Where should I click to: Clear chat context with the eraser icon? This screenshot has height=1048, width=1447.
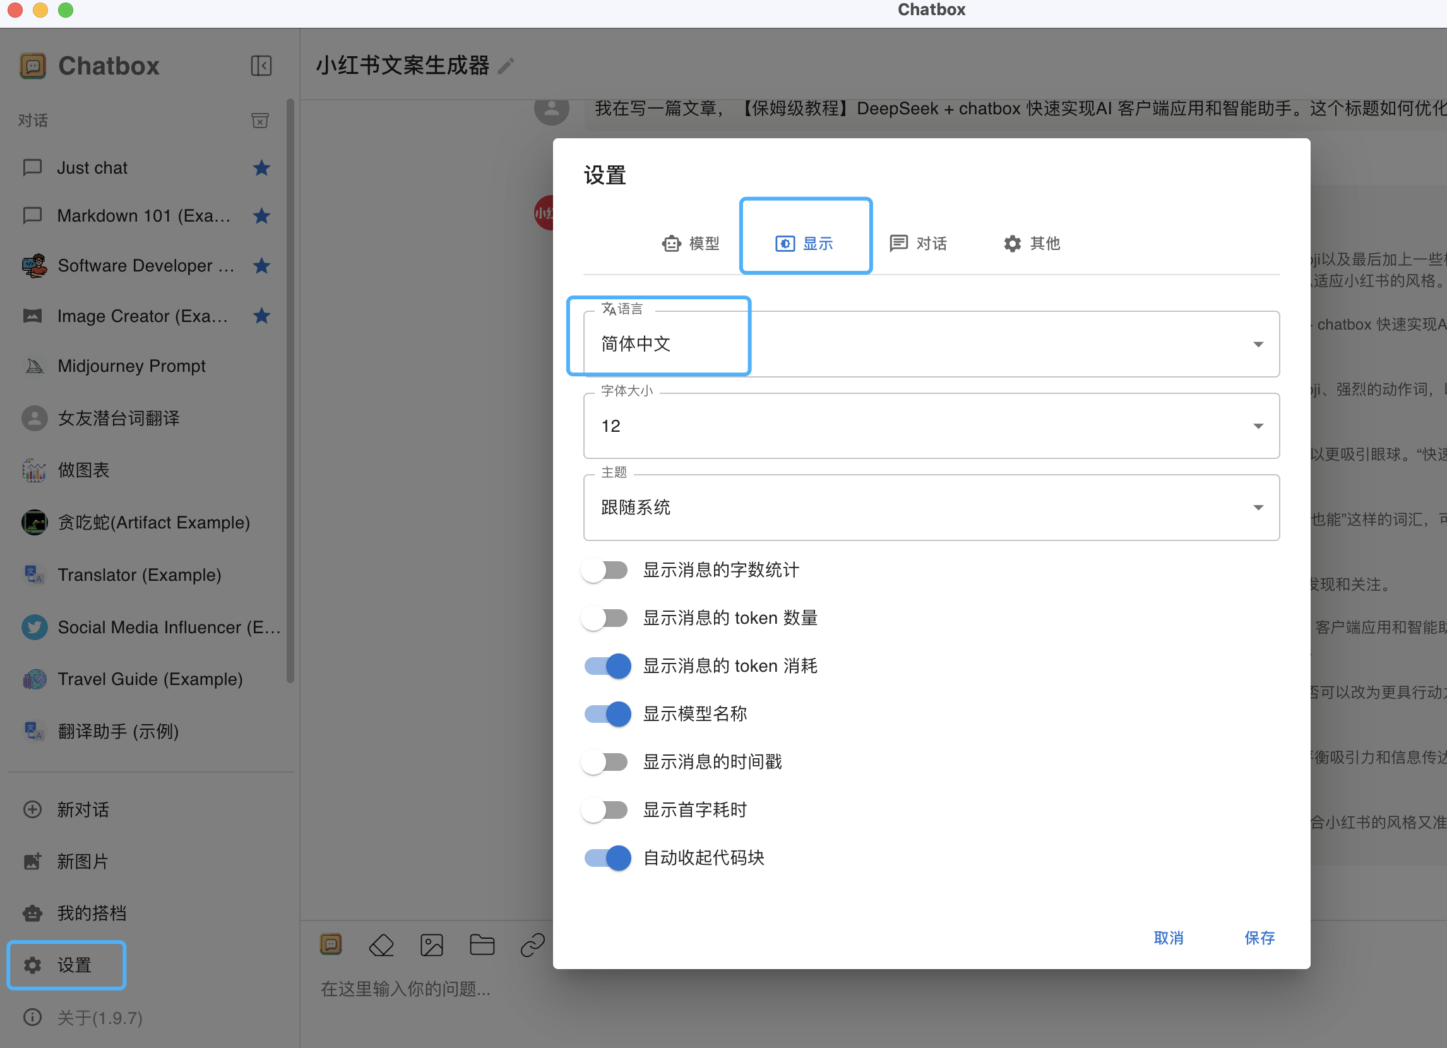[x=381, y=944]
